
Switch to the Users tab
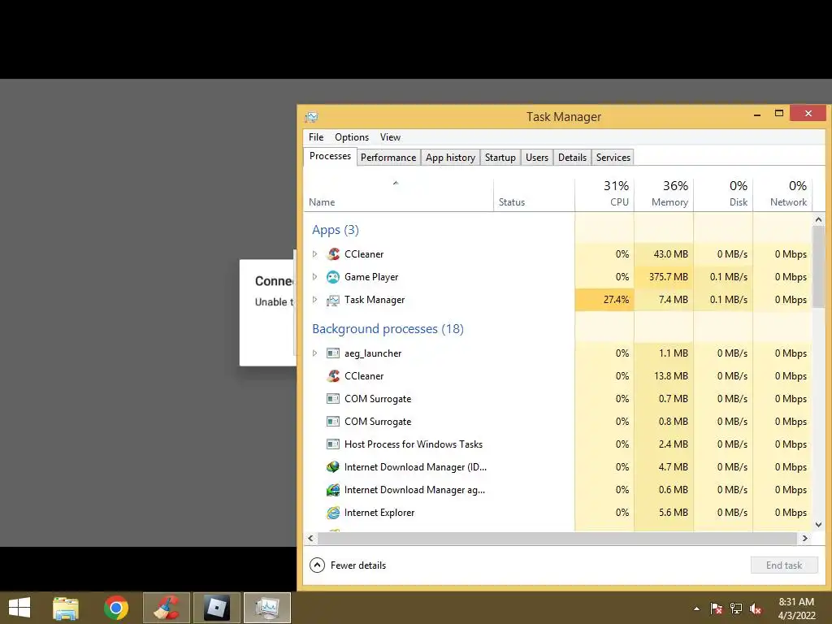click(537, 158)
